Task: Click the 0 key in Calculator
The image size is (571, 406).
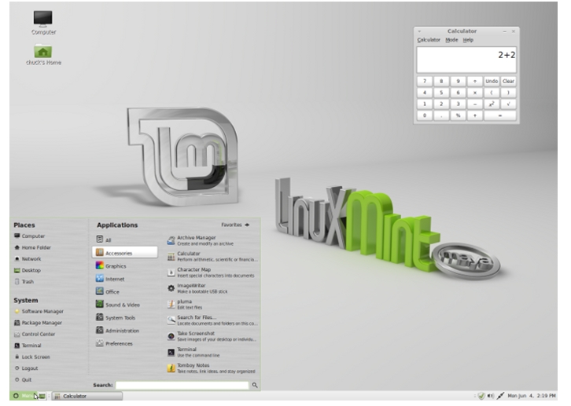Action: (425, 115)
